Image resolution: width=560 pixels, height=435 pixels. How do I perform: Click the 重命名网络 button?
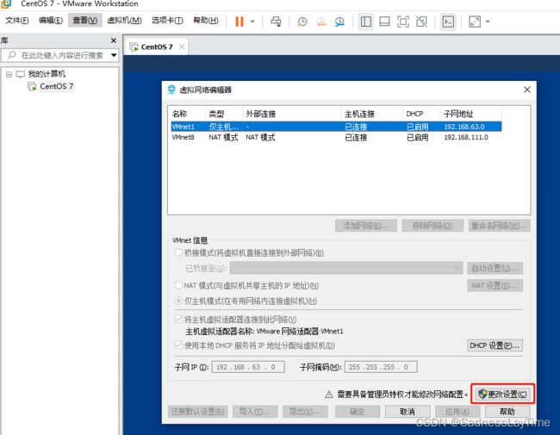[500, 226]
